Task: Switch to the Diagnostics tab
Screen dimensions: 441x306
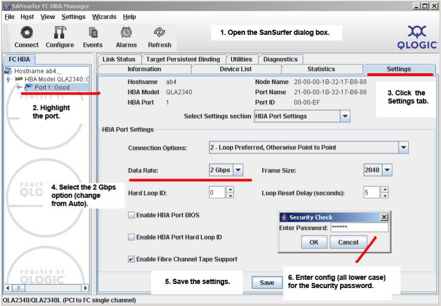Action: pos(281,59)
